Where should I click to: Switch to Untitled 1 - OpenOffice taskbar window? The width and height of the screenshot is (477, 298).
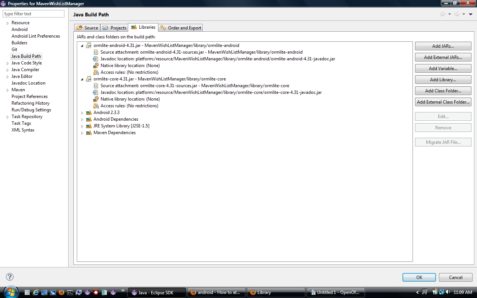pos(337,292)
